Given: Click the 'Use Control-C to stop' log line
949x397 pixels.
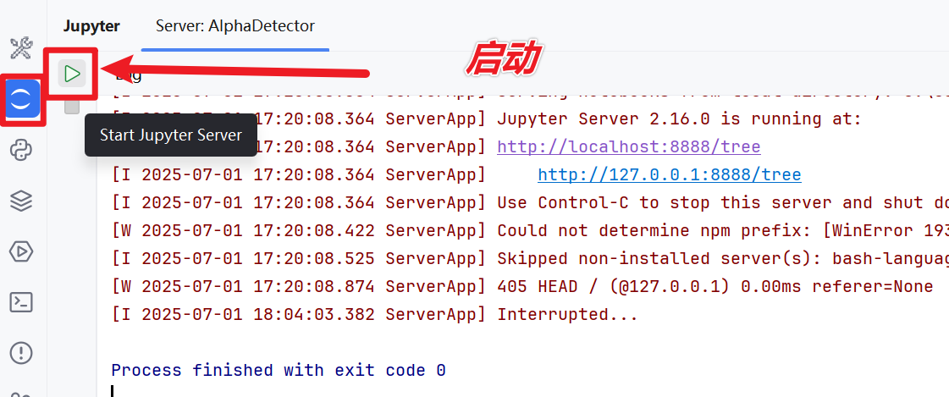Looking at the screenshot, I should click(x=530, y=203).
